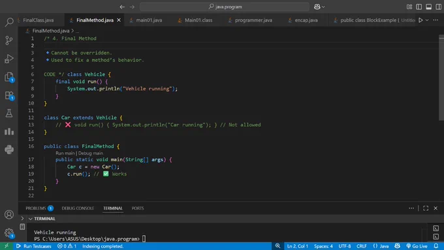Change UTF-8 file encoding
The width and height of the screenshot is (444, 250).
tap(345, 246)
